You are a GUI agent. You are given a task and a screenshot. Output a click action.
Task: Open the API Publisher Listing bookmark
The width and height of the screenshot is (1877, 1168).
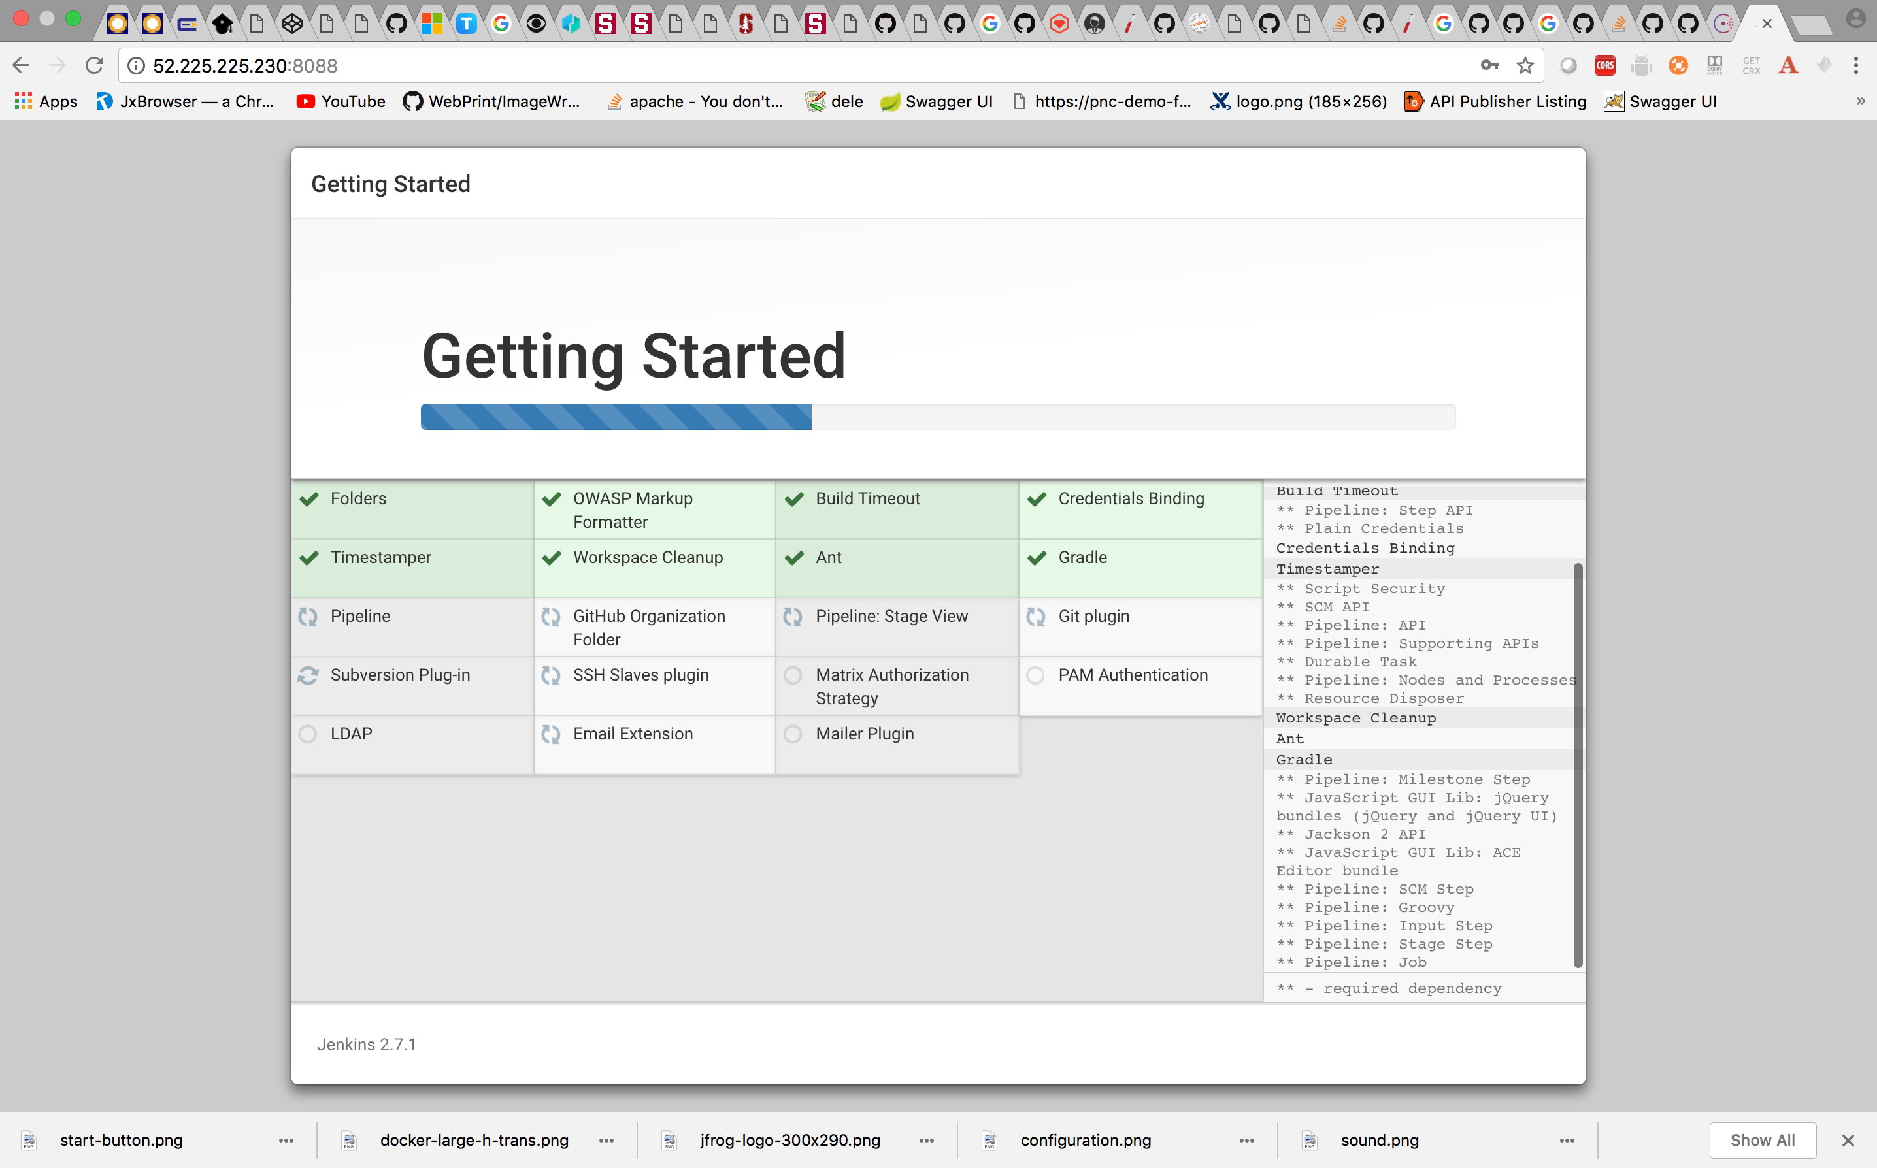click(x=1495, y=101)
